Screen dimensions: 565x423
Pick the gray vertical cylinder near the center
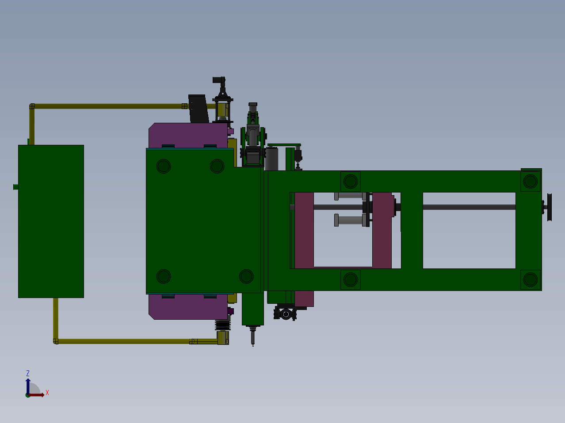[x=271, y=159]
